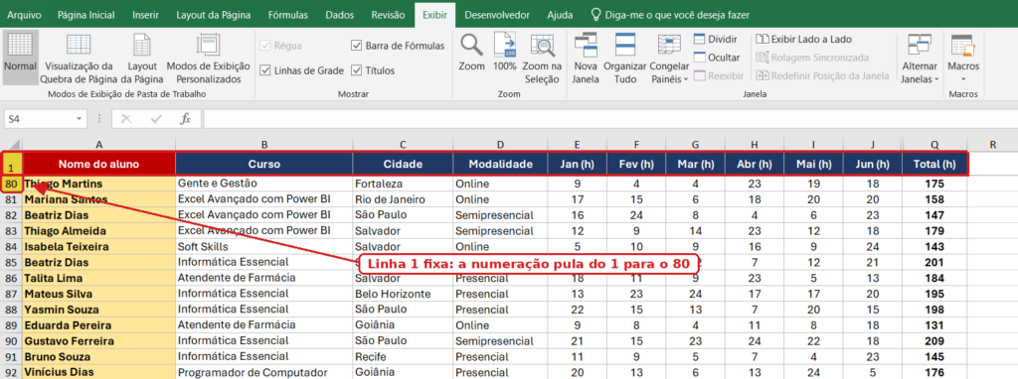Screen dimensions: 1018x379
Task: Toggle Linhas de Grade checkbox
Action: tap(264, 70)
